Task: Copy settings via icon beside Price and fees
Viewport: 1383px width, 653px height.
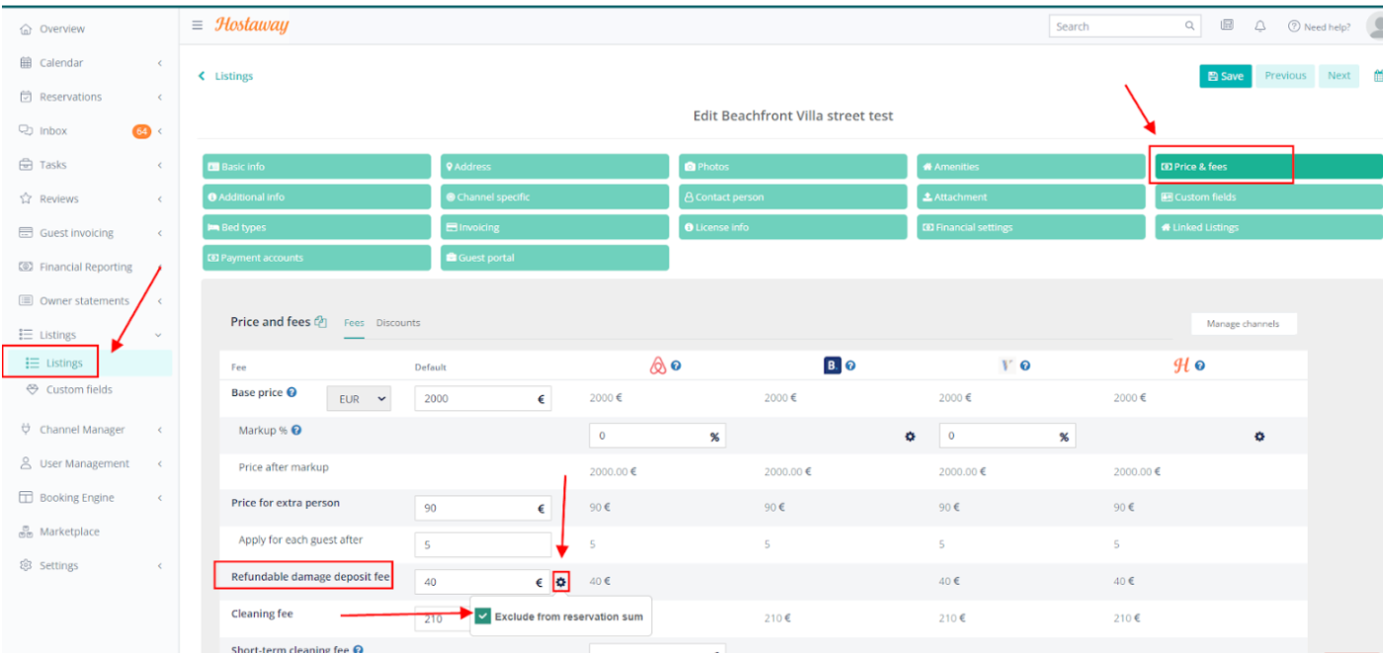Action: 320,322
